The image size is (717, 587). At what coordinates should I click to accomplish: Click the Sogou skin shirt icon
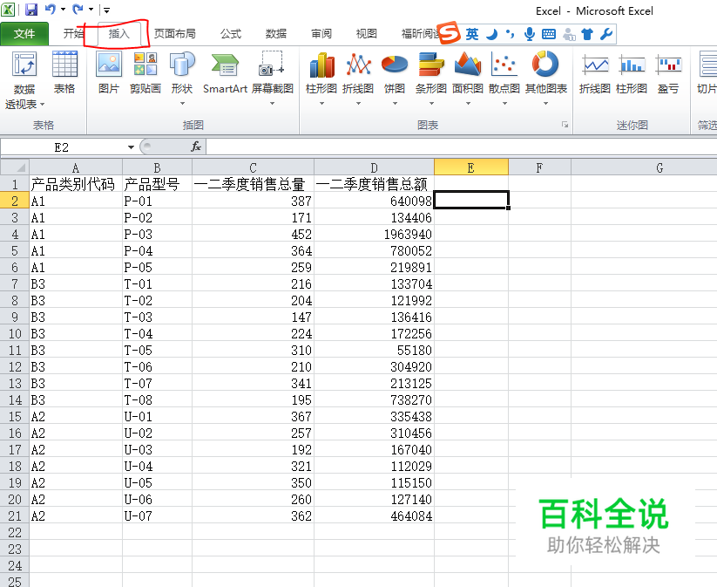[587, 34]
